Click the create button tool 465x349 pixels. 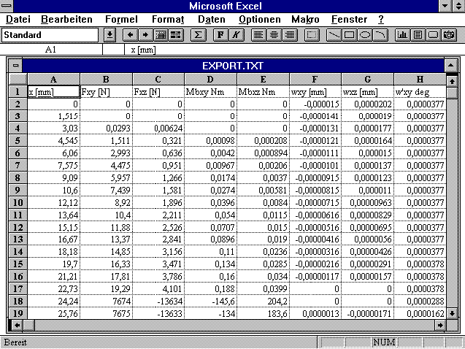coord(434,35)
